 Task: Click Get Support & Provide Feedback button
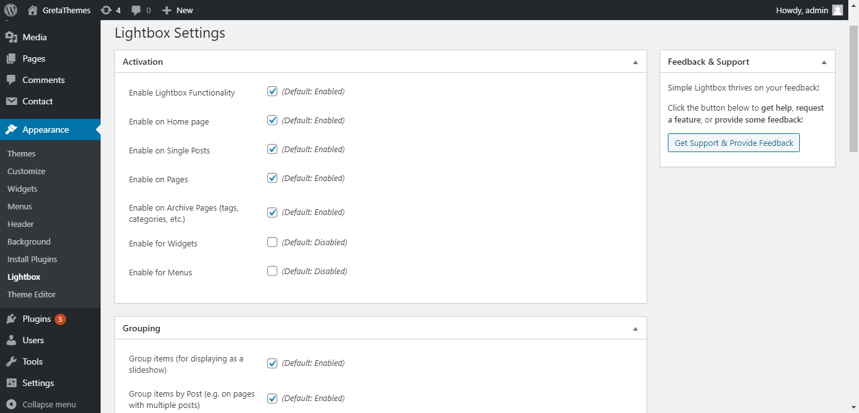(x=733, y=143)
